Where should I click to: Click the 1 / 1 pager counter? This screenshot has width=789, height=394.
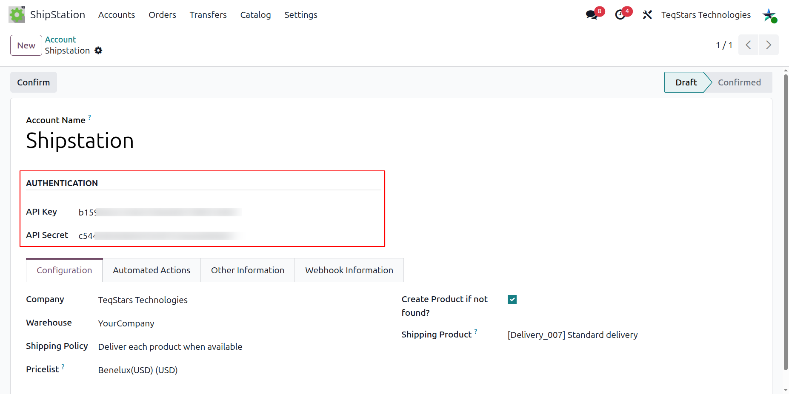tap(724, 45)
